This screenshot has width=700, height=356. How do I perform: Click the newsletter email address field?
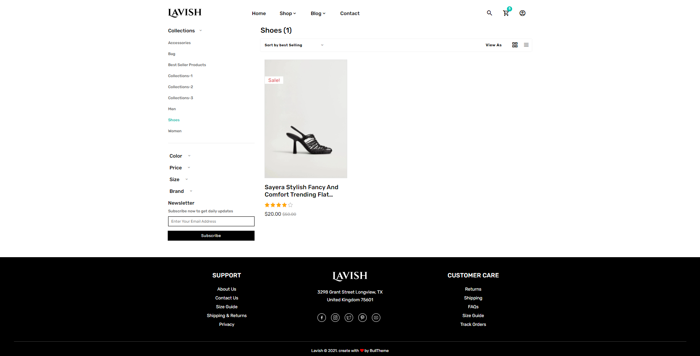211,221
